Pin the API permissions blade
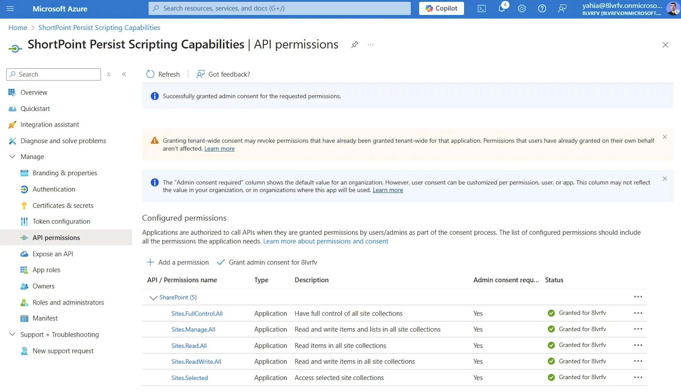Screen dimensions: 681x391 click(354, 45)
